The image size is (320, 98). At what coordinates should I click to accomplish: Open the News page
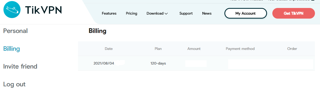coord(207,13)
